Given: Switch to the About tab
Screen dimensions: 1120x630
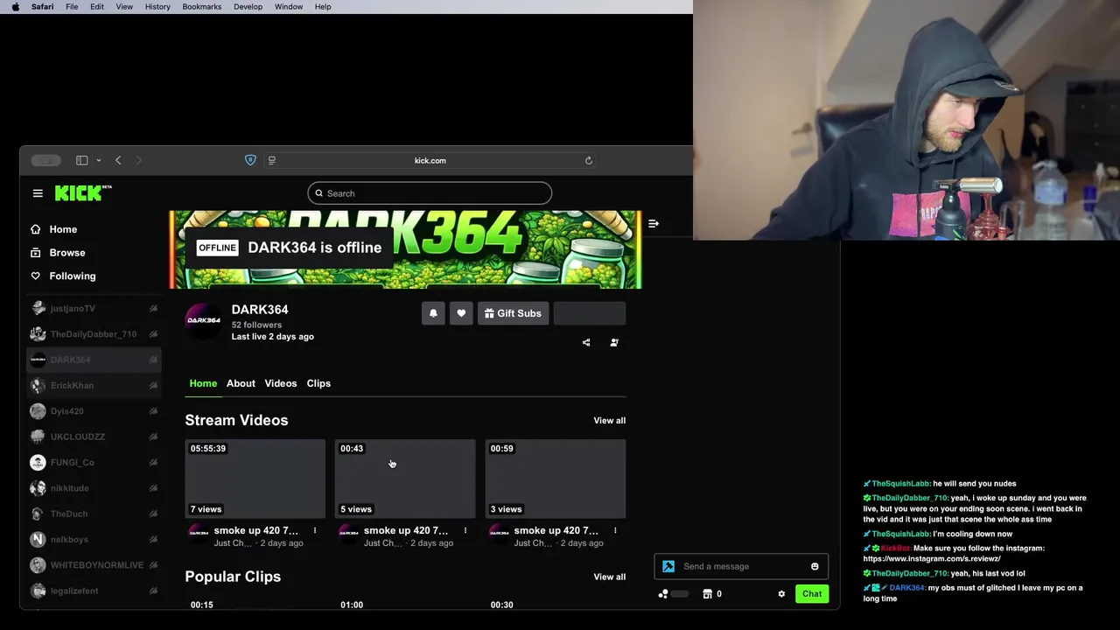Looking at the screenshot, I should [241, 383].
